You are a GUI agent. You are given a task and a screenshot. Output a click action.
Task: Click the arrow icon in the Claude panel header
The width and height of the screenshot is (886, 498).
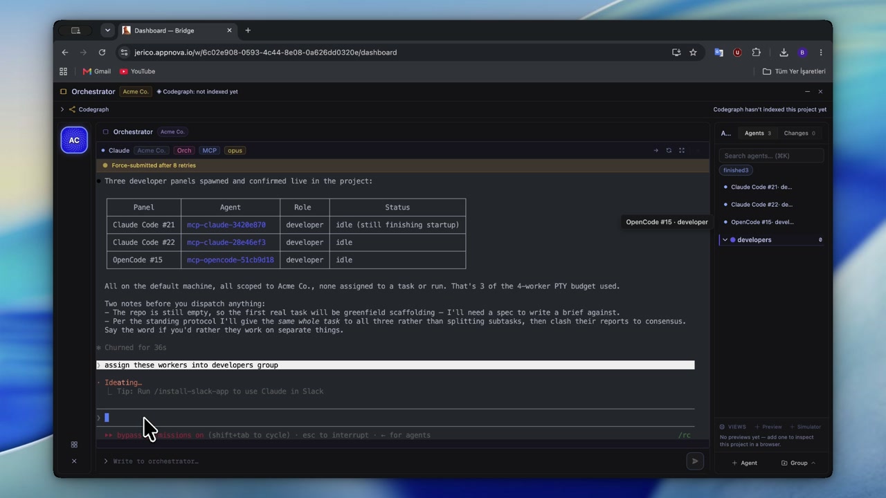coord(656,150)
